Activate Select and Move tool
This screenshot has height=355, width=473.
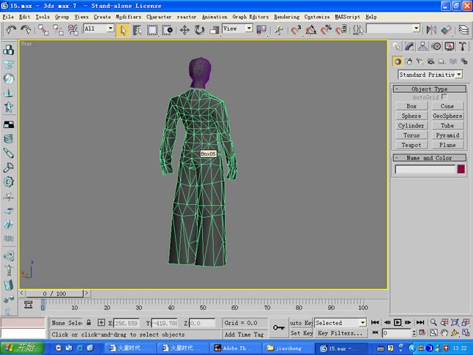[x=185, y=30]
